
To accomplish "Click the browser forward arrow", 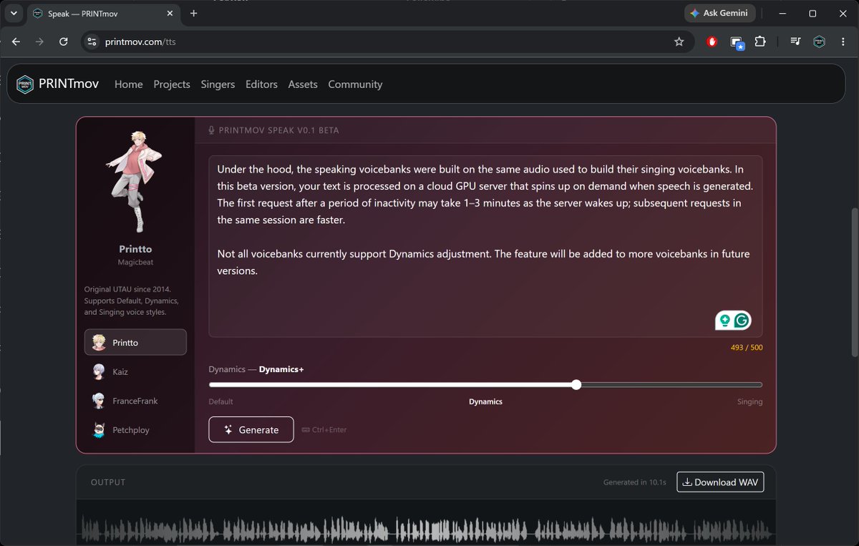I will click(x=39, y=42).
